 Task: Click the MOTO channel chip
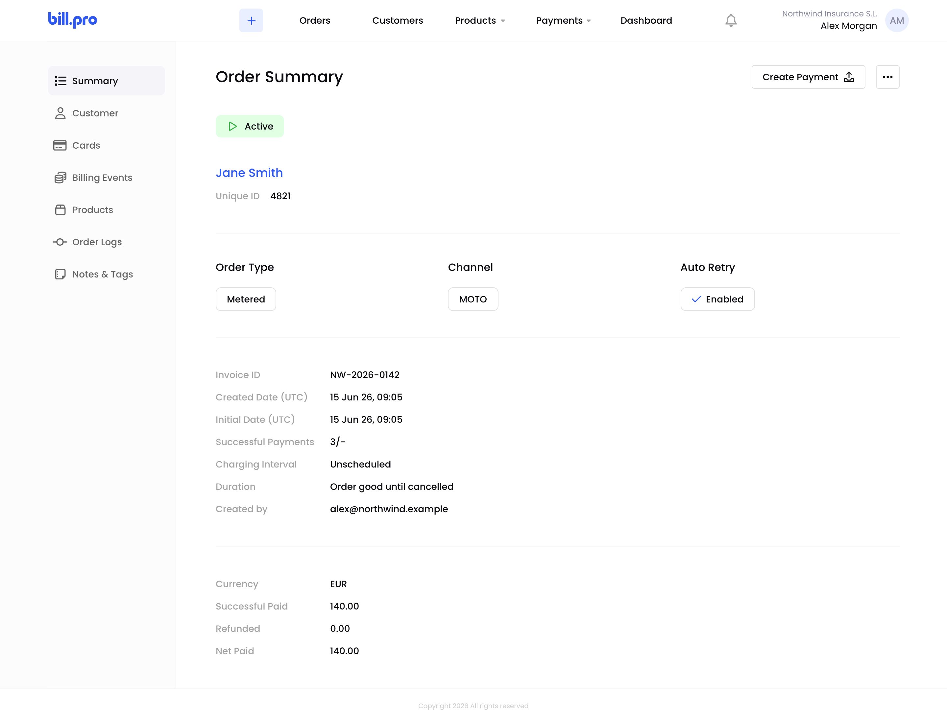click(x=473, y=299)
